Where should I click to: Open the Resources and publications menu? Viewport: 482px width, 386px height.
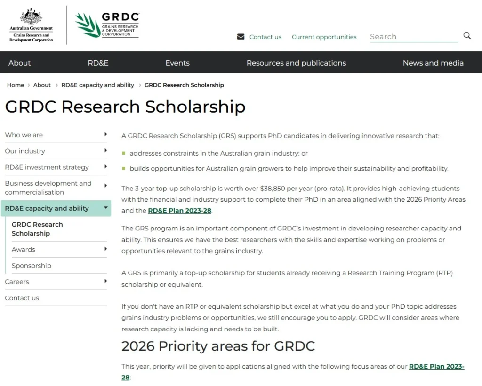(296, 63)
